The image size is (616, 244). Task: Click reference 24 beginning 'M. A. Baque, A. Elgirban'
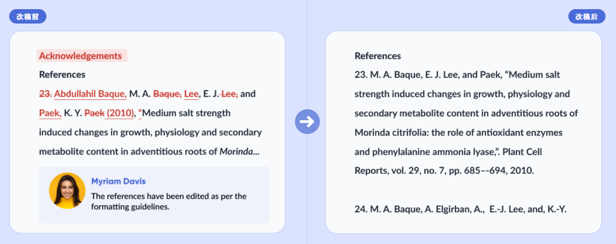[x=460, y=209]
